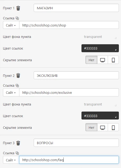Hide Пункт 1 on desktop monitor icon
This screenshot has height=168, width=121.
click(102, 60)
